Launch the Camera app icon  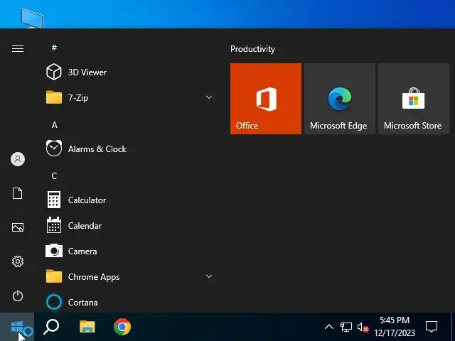[54, 251]
